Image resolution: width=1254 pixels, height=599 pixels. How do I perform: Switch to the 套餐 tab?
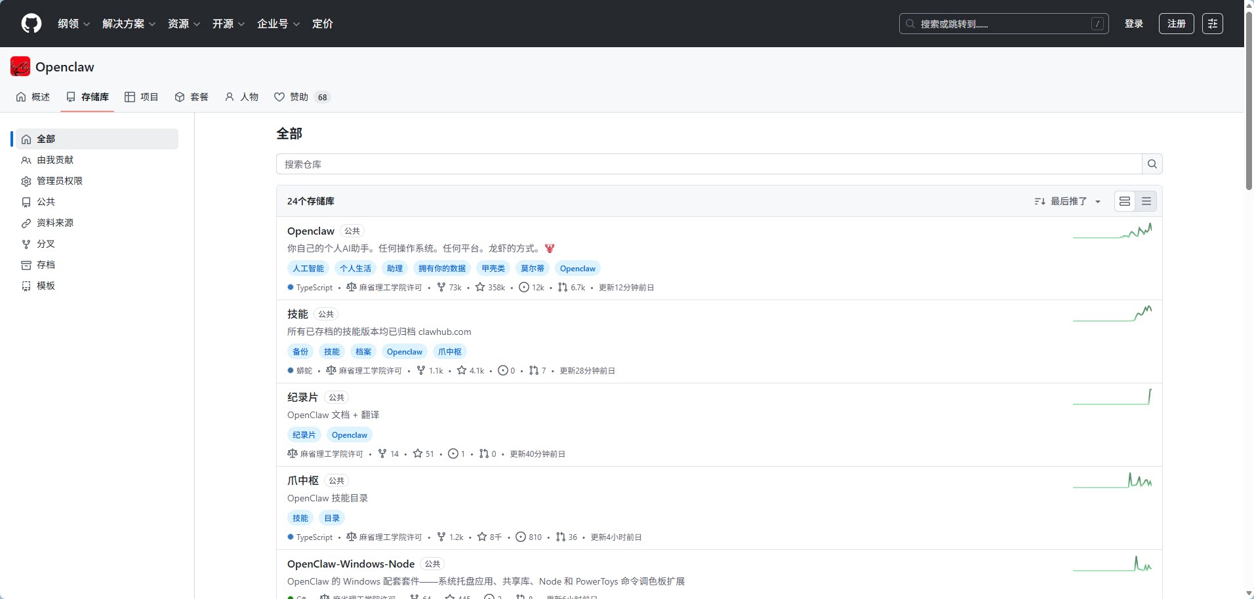192,97
